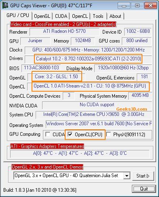This screenshot has height=197, width=159.
Task: Close the window with the red X
Action: click(151, 6)
